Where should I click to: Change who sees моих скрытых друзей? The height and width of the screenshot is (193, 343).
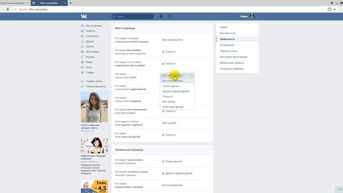pos(169,135)
